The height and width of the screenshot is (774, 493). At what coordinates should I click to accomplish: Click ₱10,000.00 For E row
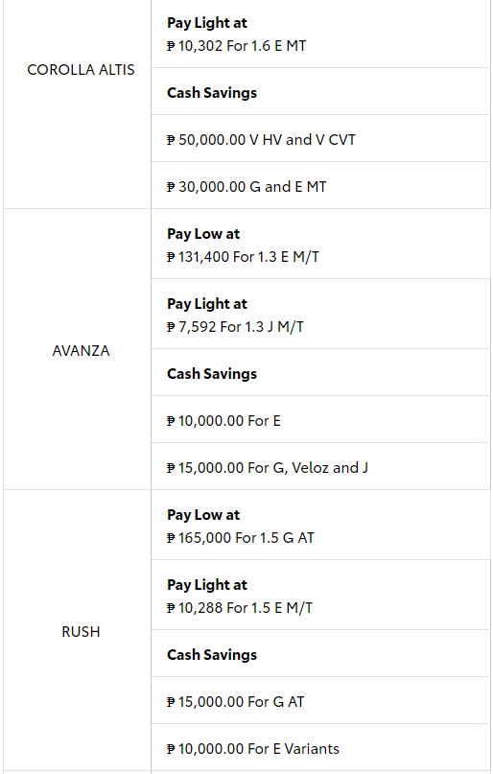click(320, 419)
